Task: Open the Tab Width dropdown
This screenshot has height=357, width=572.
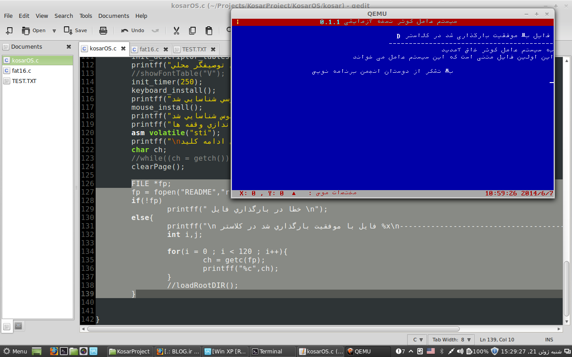Action: click(x=450, y=340)
